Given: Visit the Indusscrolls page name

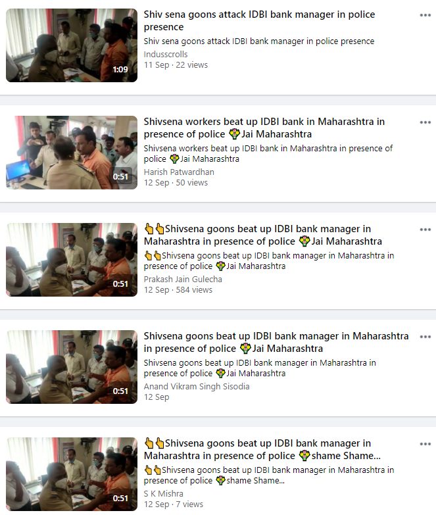Looking at the screenshot, I should [166, 54].
